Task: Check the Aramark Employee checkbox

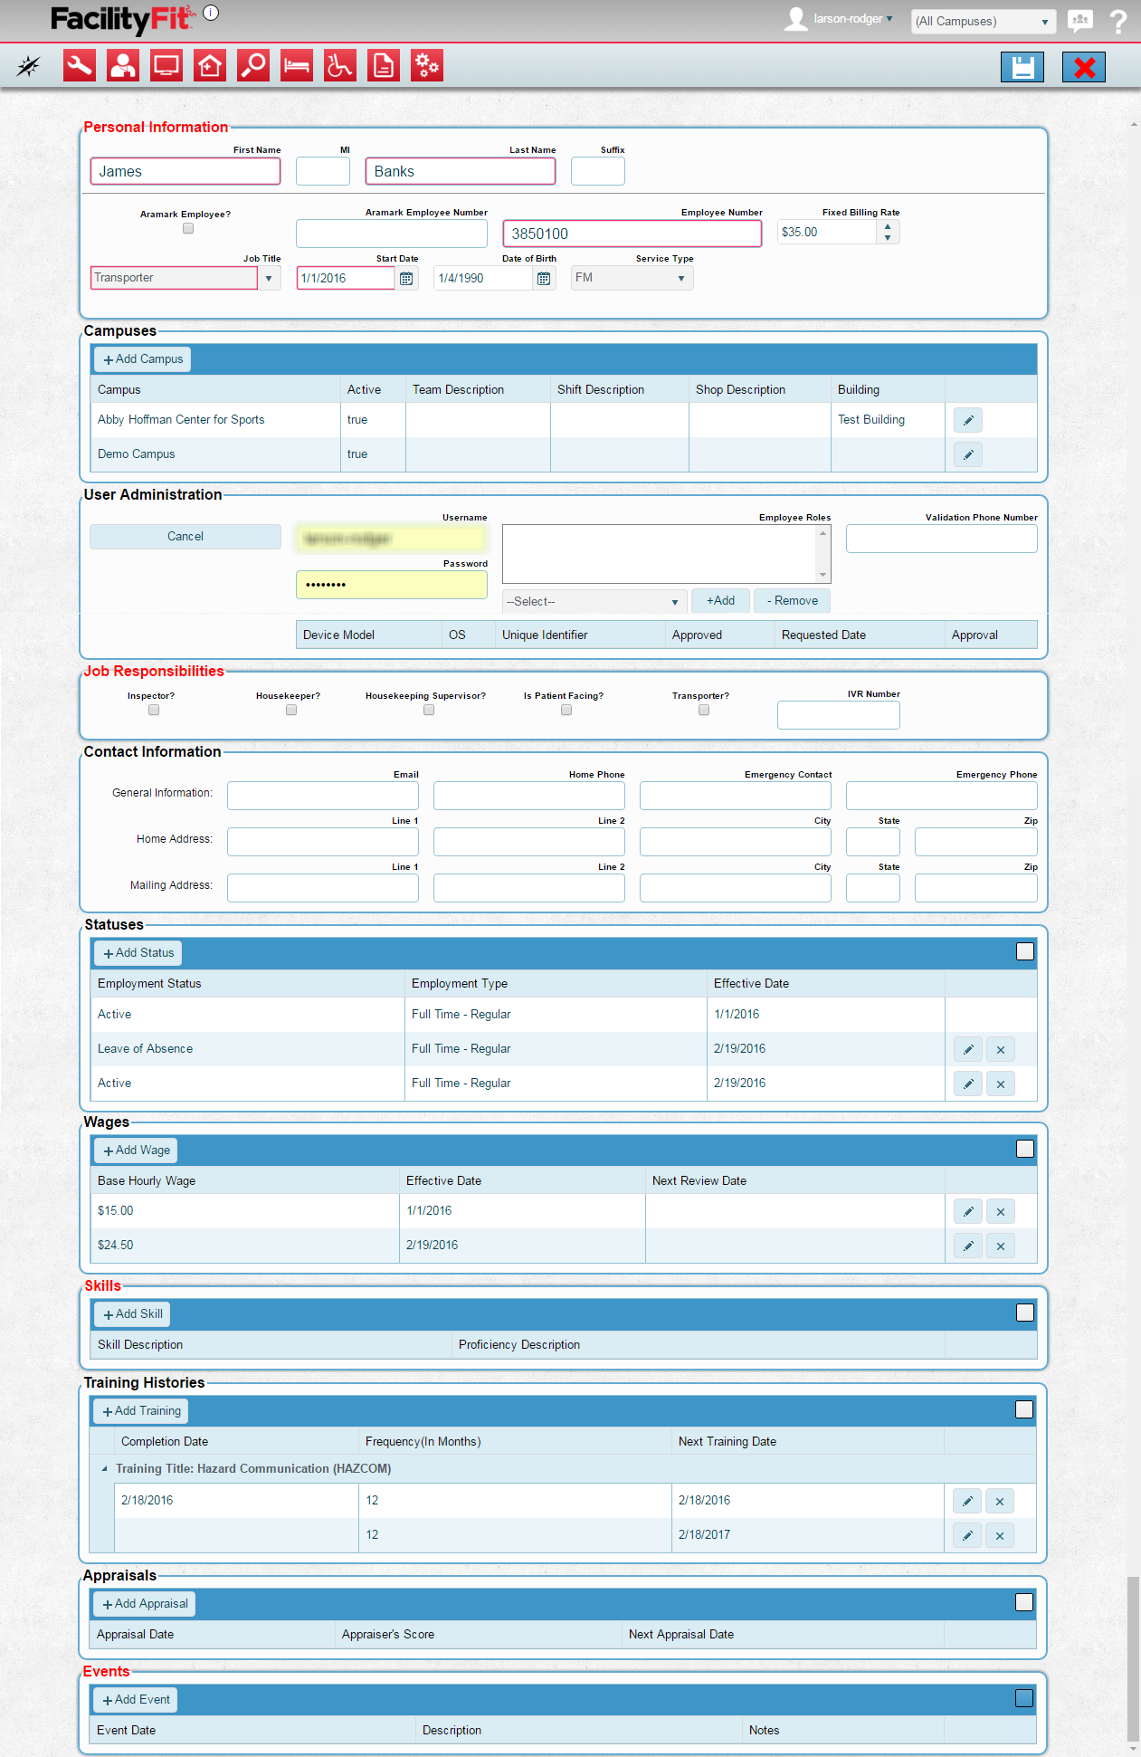Action: (188, 229)
